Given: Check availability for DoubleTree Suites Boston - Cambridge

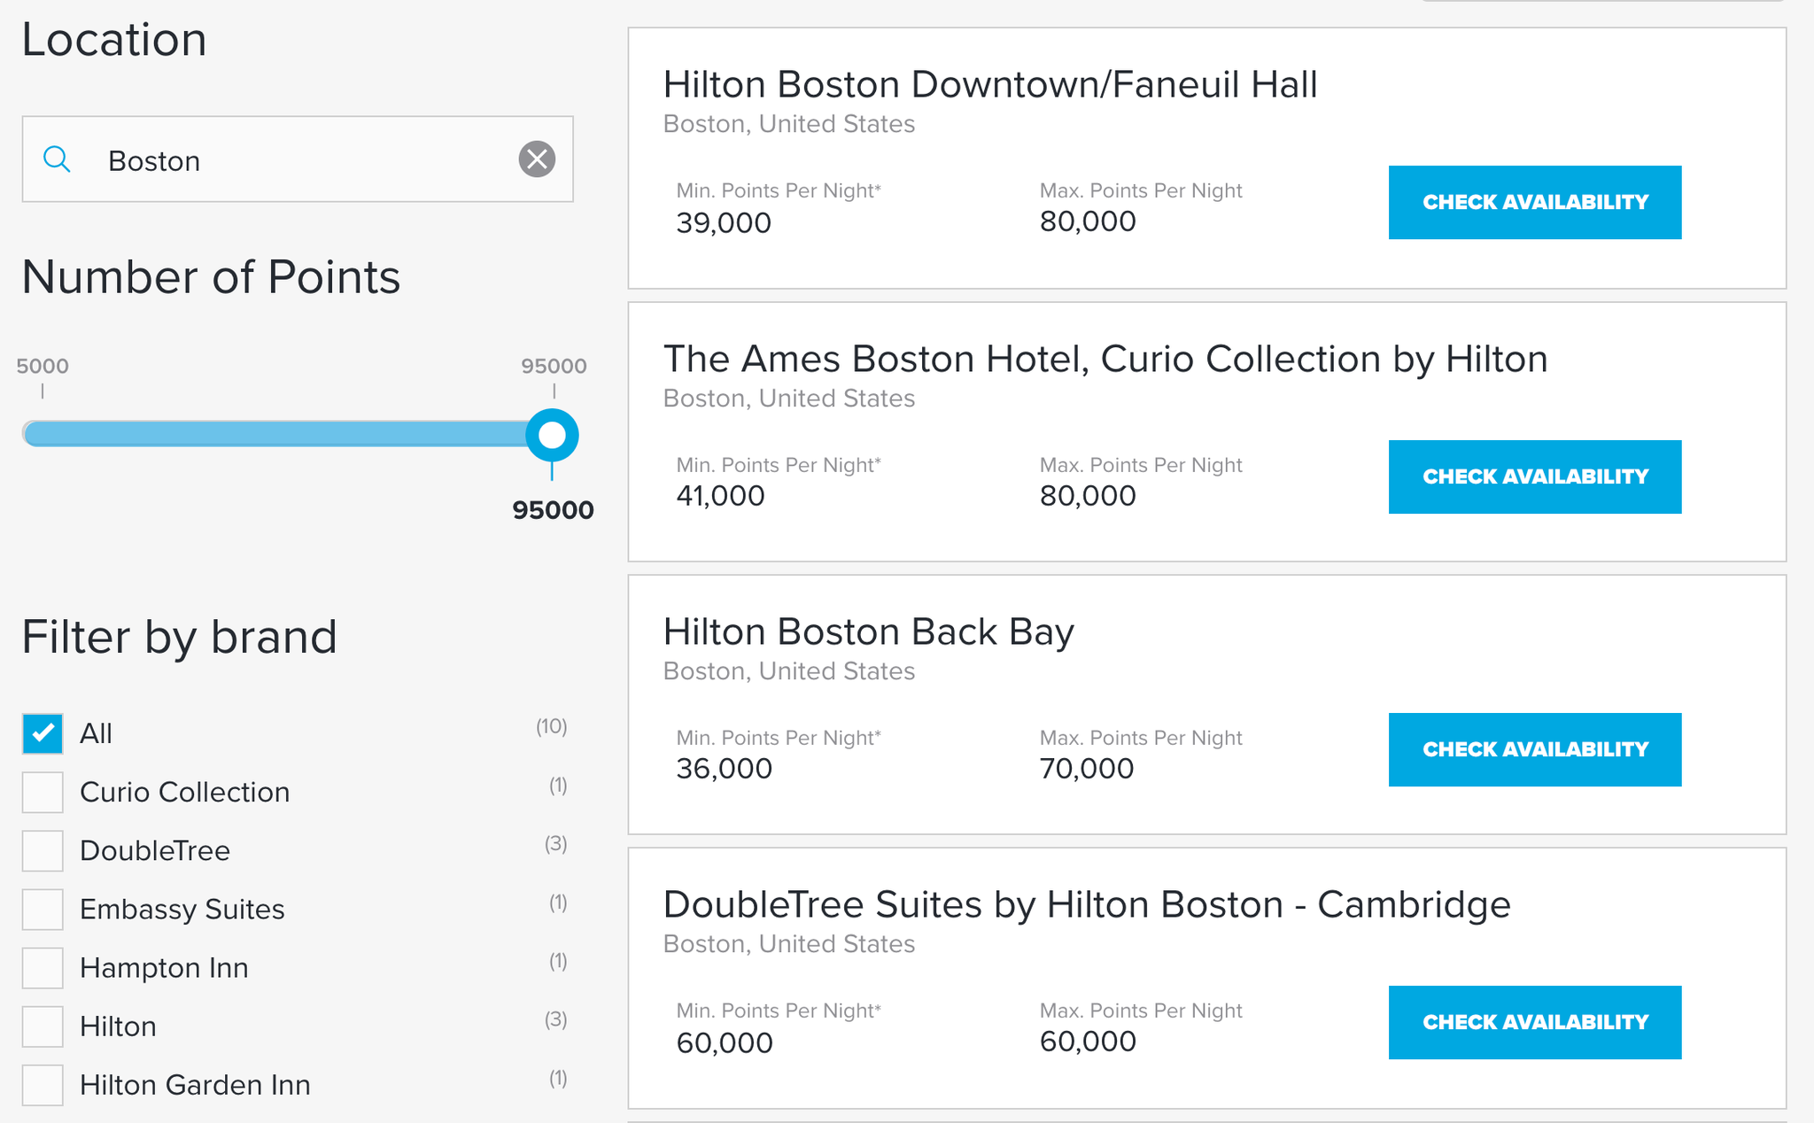Looking at the screenshot, I should (x=1534, y=1022).
